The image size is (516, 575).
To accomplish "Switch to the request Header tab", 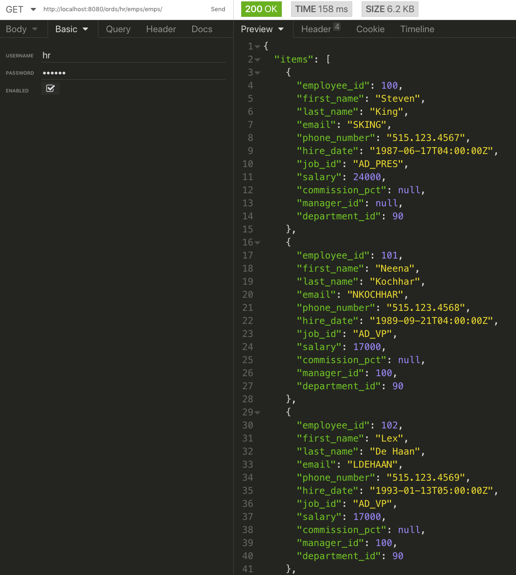I will [x=161, y=29].
